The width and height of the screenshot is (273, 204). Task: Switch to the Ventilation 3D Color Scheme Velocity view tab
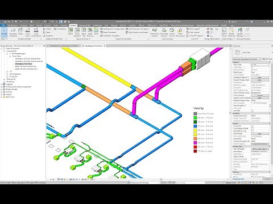pyautogui.click(x=63, y=46)
